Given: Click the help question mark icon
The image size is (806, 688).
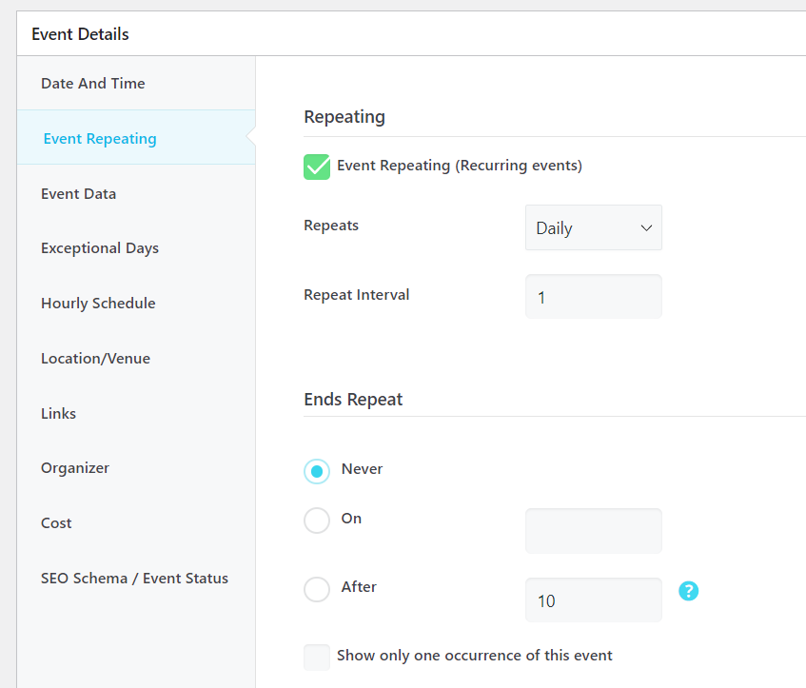Looking at the screenshot, I should pos(688,591).
